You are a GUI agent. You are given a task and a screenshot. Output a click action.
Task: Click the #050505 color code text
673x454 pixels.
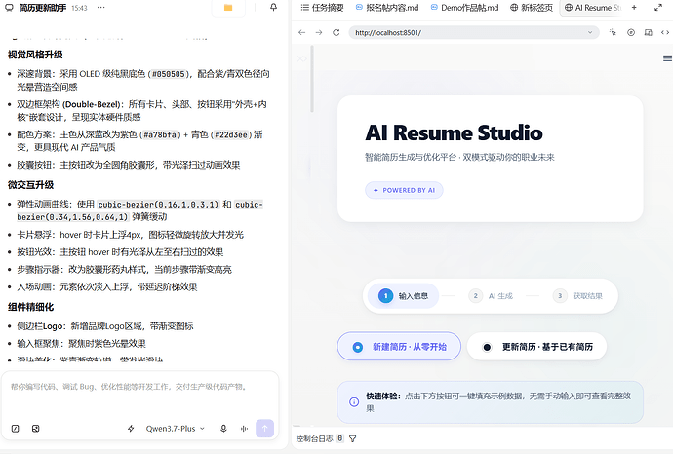click(168, 74)
